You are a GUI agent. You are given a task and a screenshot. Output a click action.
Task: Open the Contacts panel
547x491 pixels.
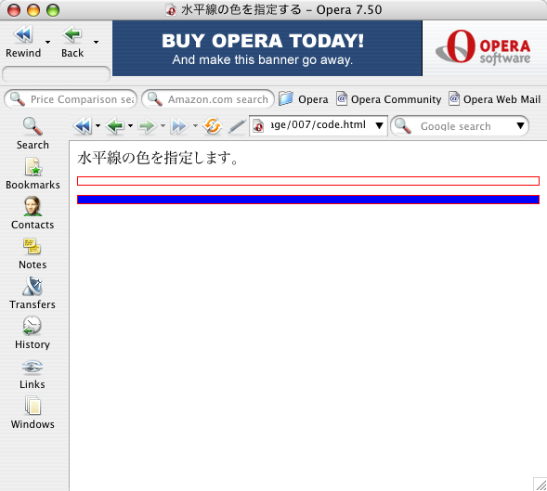click(x=33, y=213)
